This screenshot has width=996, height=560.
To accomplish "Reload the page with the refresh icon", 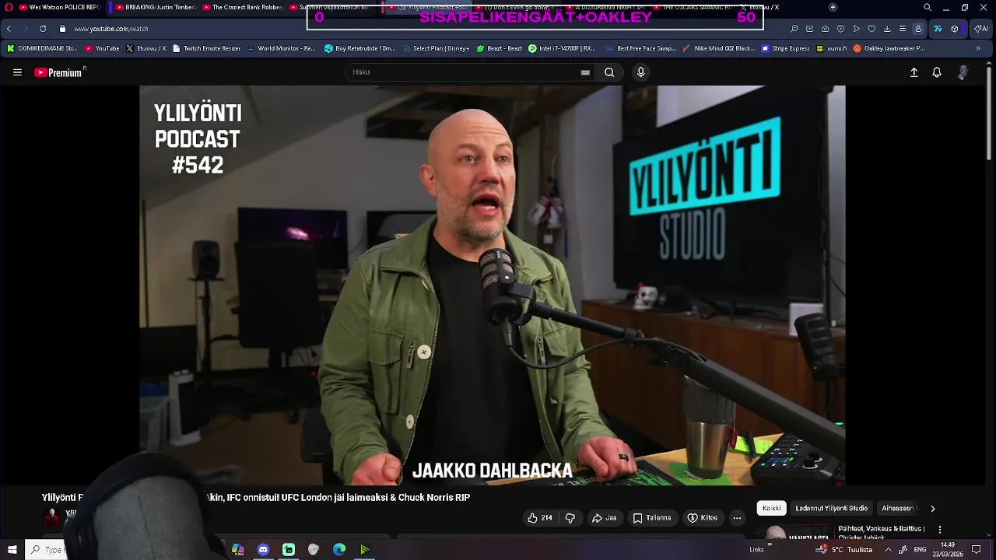I will [43, 29].
